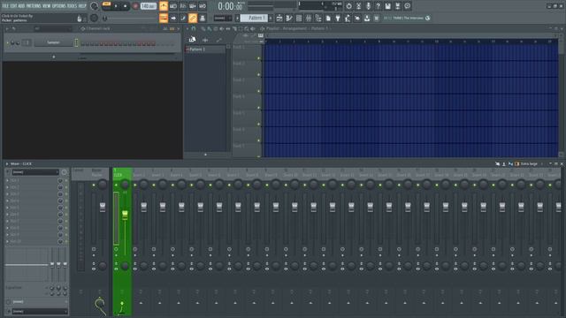Open the Channel rack filter dropdown
Screen dimensions: 566x318
(52, 28)
